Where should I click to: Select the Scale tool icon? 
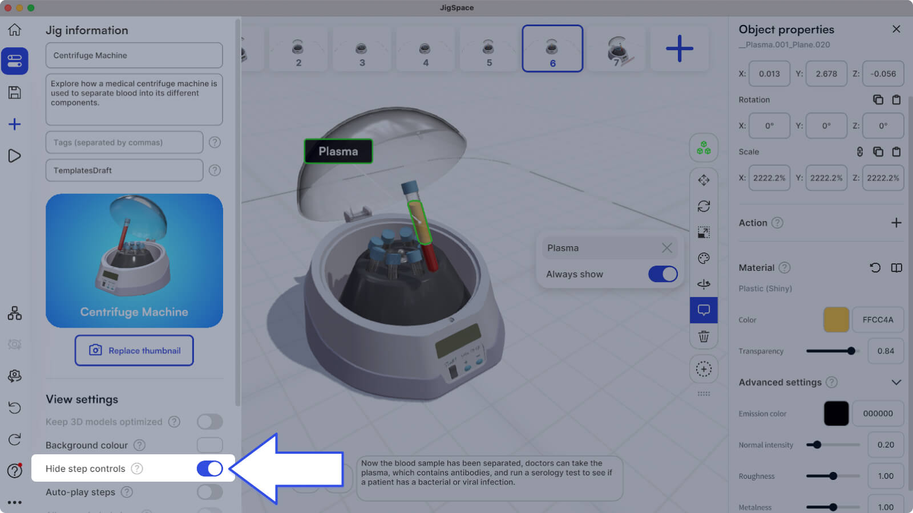pos(704,232)
